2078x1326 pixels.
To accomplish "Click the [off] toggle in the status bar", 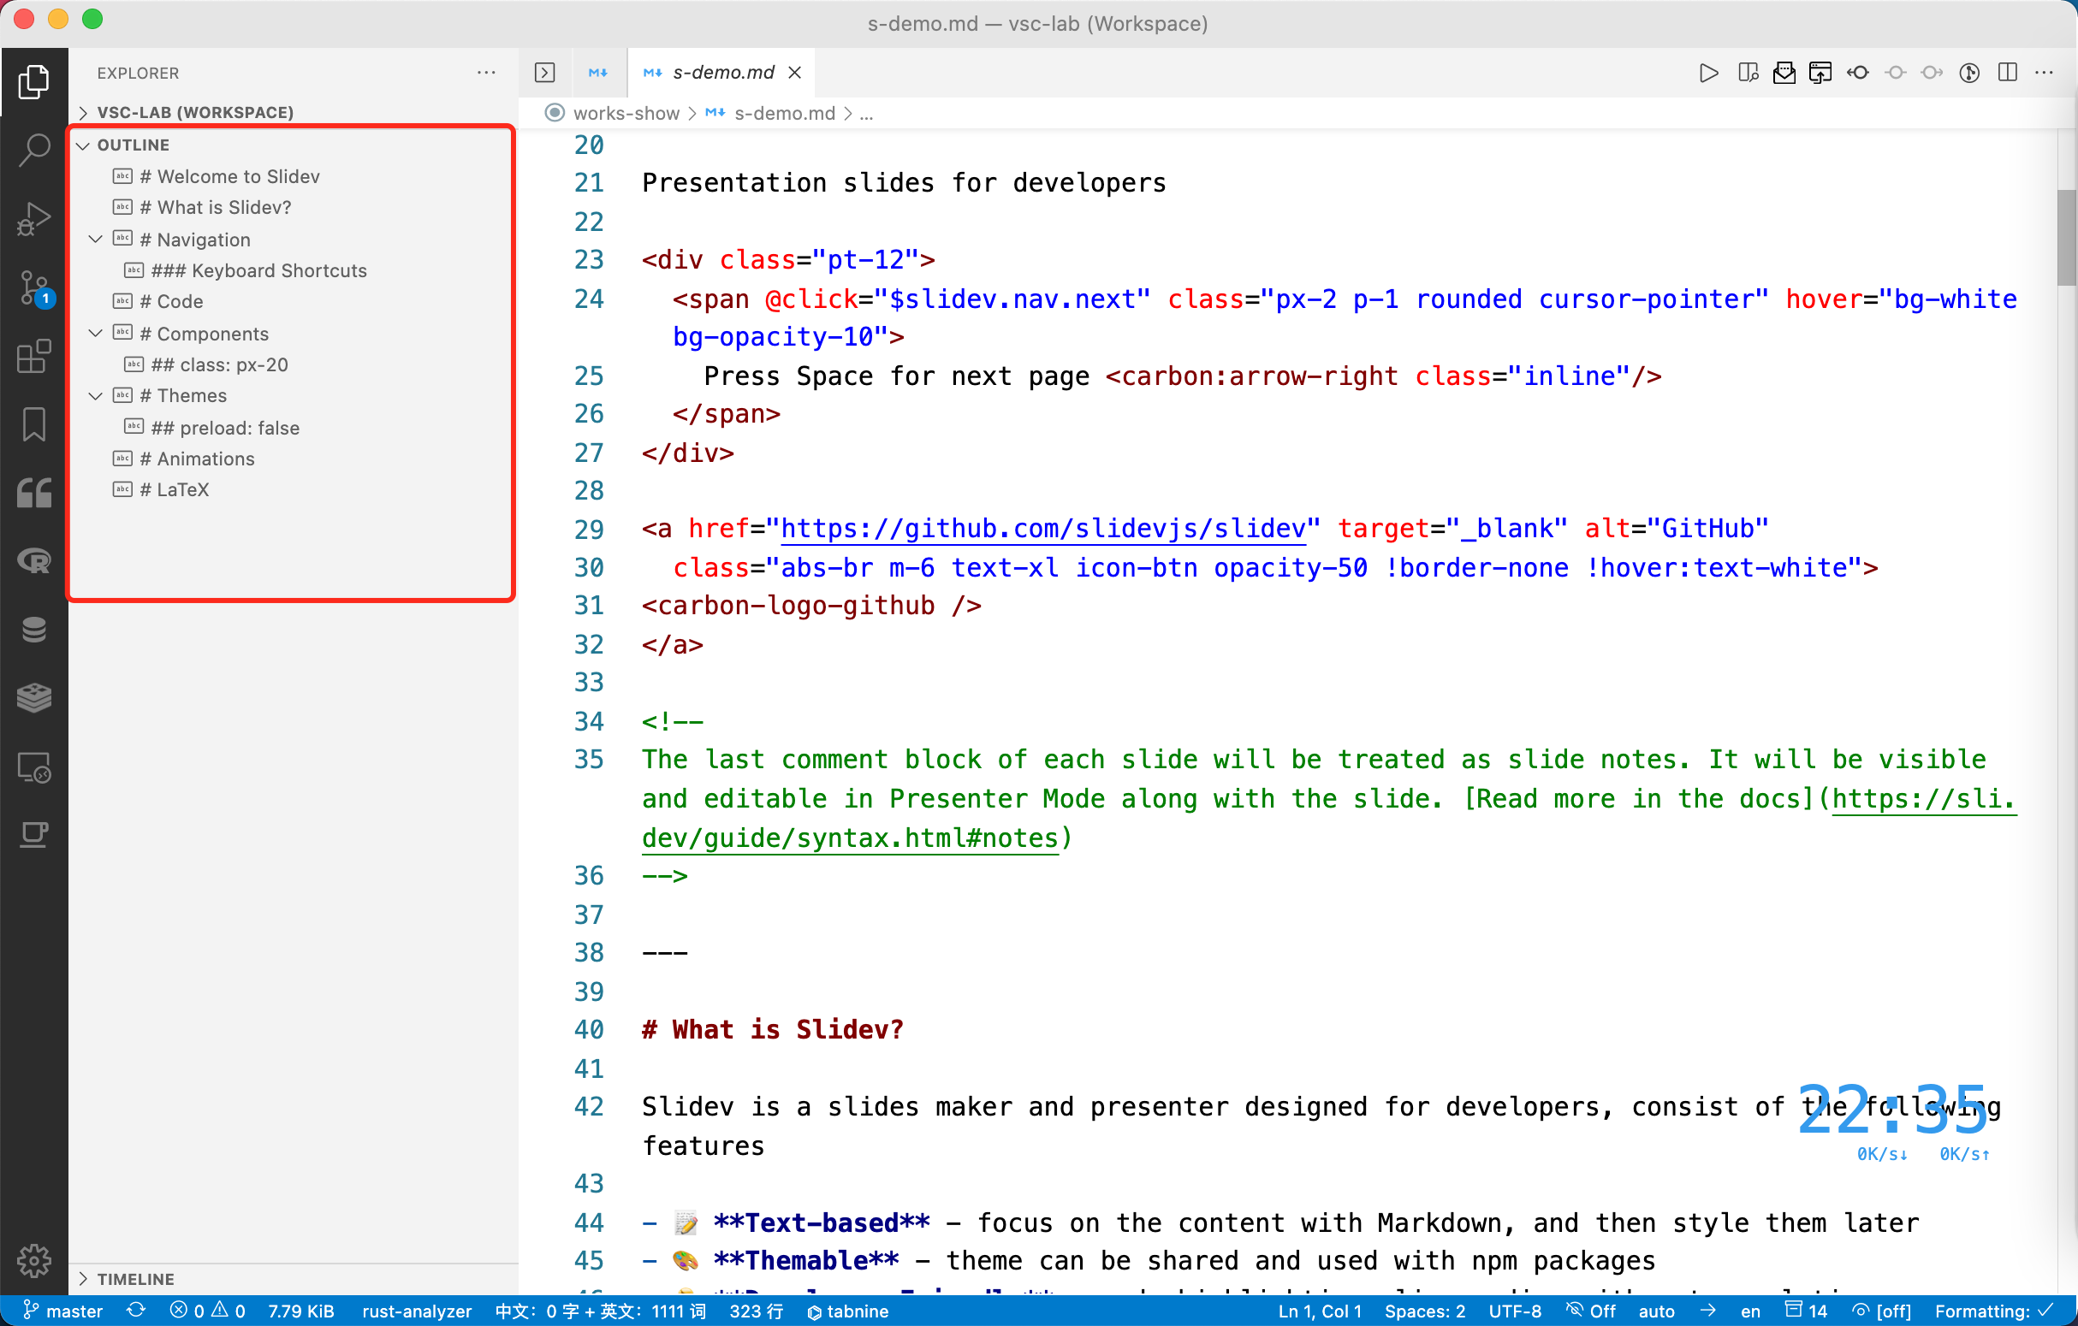I will pos(1884,1311).
